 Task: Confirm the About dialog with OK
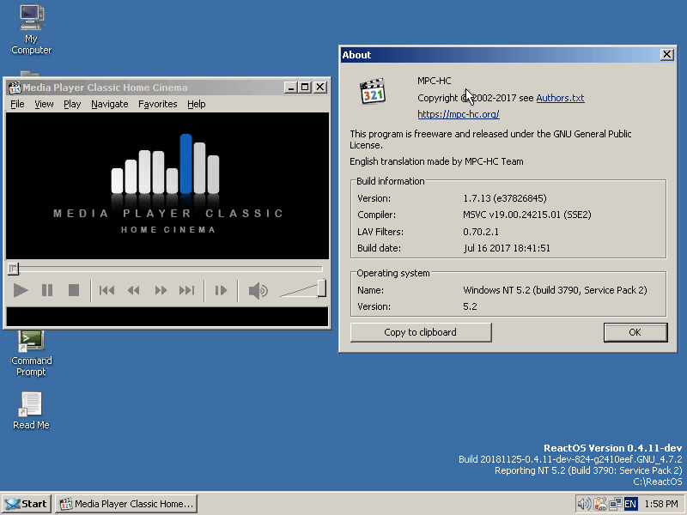click(x=635, y=332)
